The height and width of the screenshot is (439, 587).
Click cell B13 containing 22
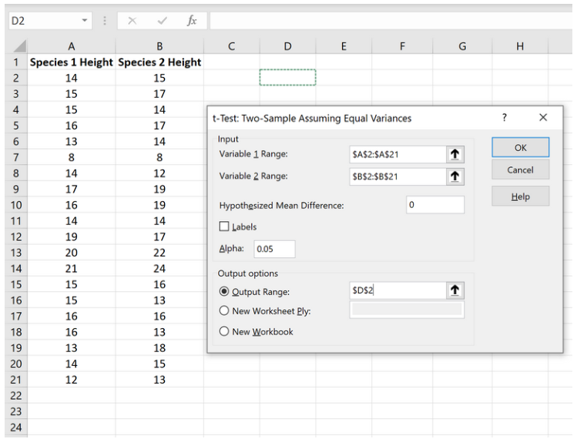[x=159, y=253]
